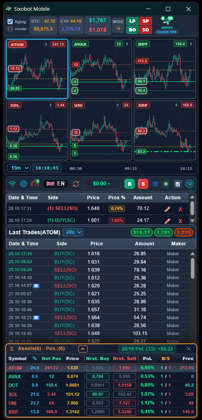Collapse the Assets panel with chevron button
Image resolution: width=202 pixels, height=420 pixels.
click(x=83, y=349)
